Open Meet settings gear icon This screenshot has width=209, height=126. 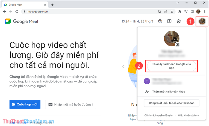(179, 21)
